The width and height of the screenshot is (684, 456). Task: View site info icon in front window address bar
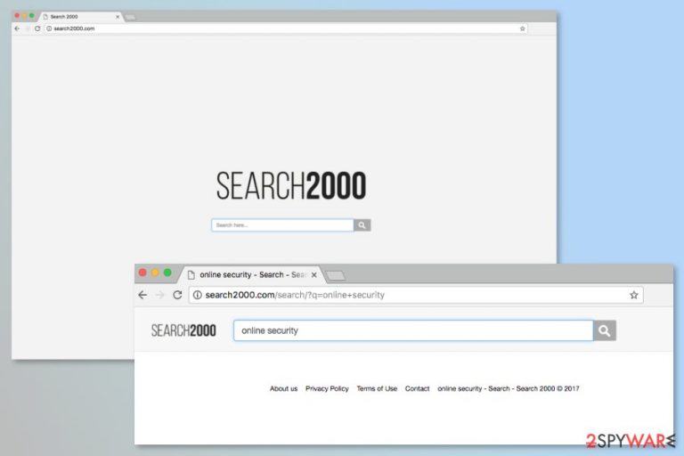point(197,295)
